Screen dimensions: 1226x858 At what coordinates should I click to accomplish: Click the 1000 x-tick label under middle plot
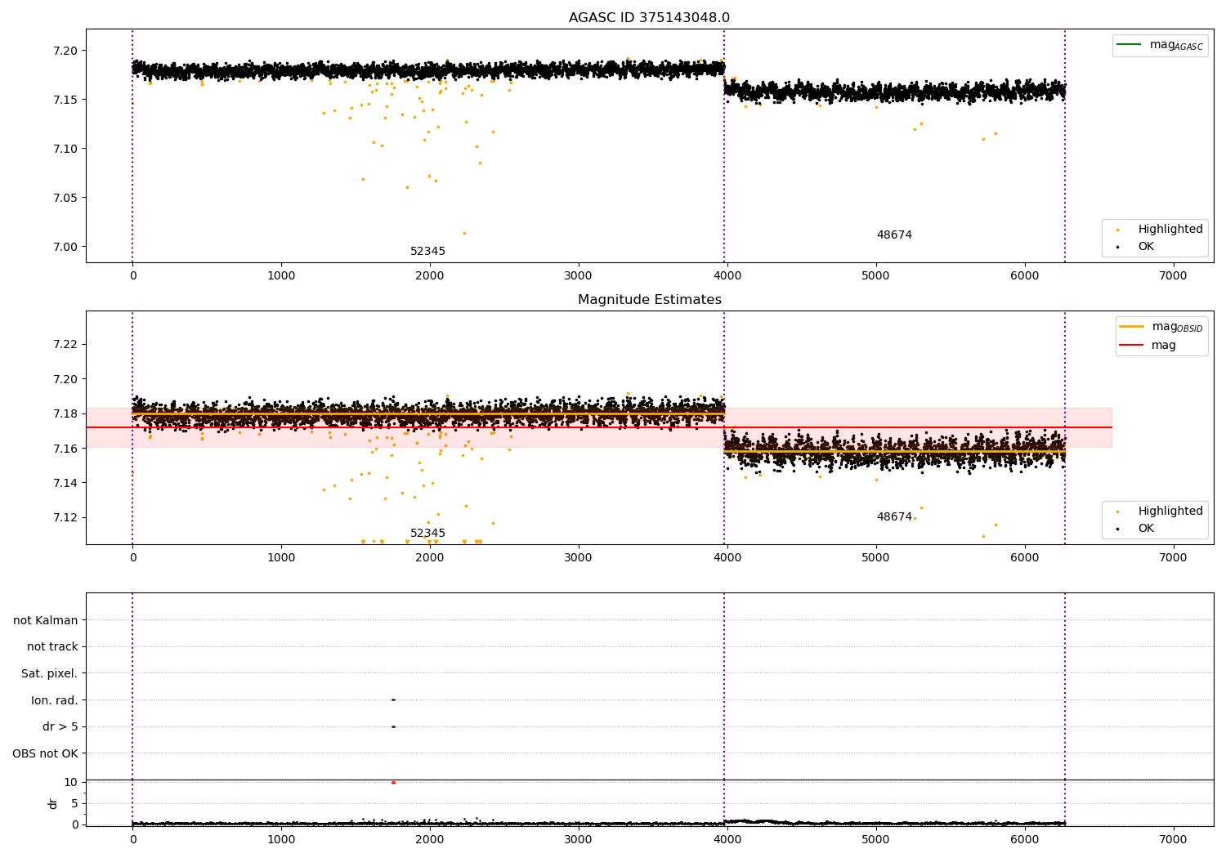point(281,558)
